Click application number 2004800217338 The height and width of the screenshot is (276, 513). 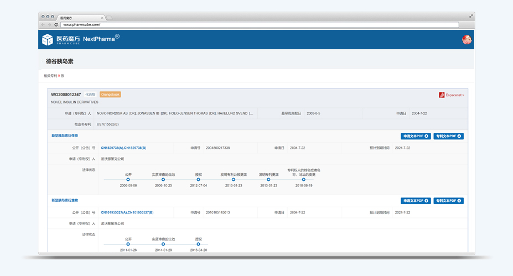[x=218, y=148]
